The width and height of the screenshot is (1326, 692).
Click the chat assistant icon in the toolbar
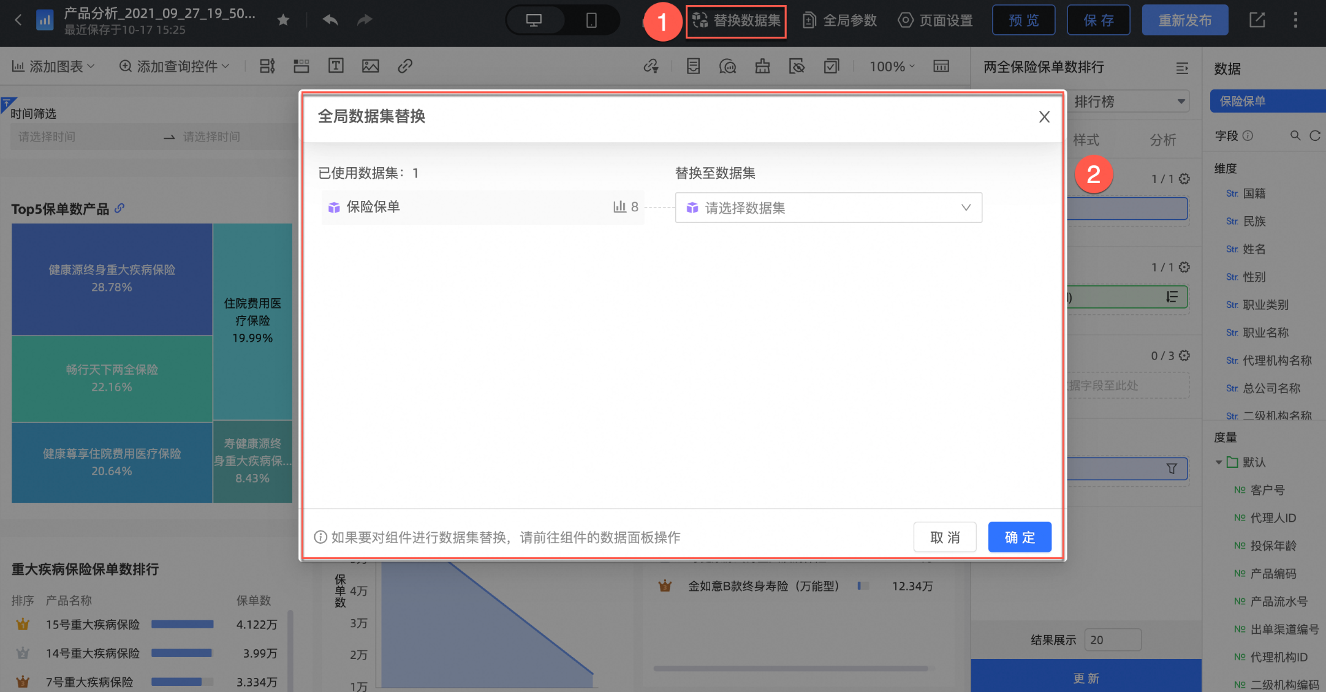pos(727,66)
